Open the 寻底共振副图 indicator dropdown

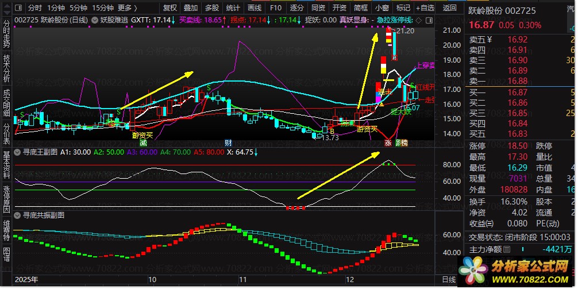coord(18,215)
